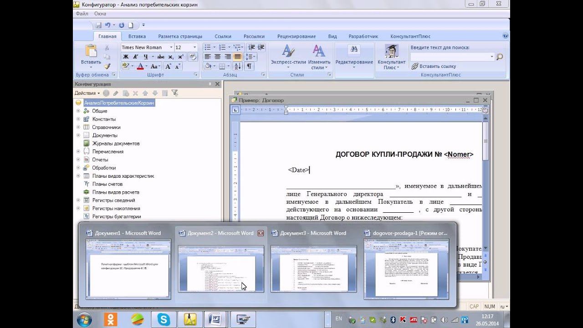Open the Windows Start button

coord(85,319)
